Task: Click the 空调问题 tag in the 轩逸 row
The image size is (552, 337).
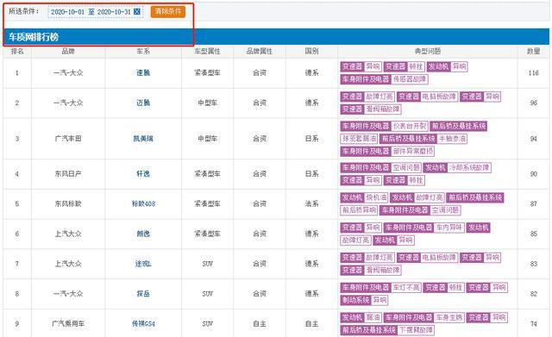Action: 406,167
